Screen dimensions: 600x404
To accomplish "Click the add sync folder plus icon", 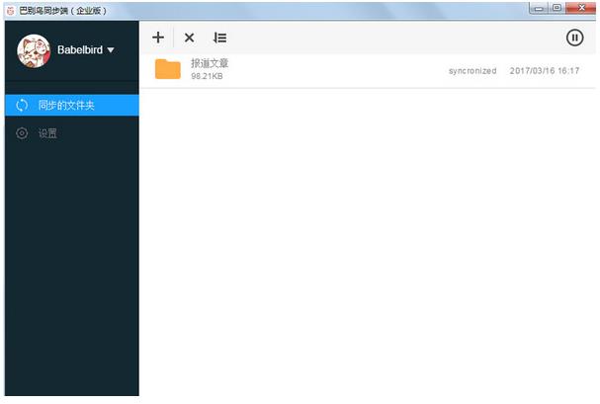I will pos(158,38).
